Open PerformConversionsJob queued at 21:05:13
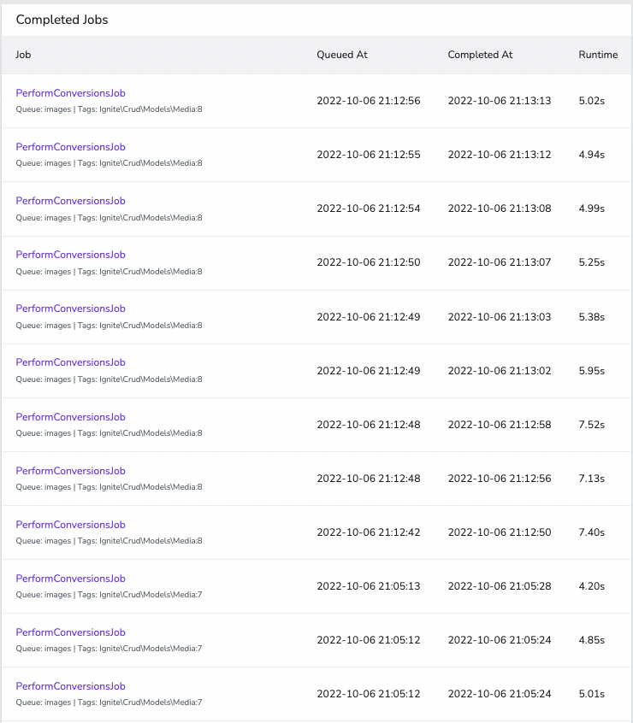Screen dimensions: 633x723 tap(71, 579)
